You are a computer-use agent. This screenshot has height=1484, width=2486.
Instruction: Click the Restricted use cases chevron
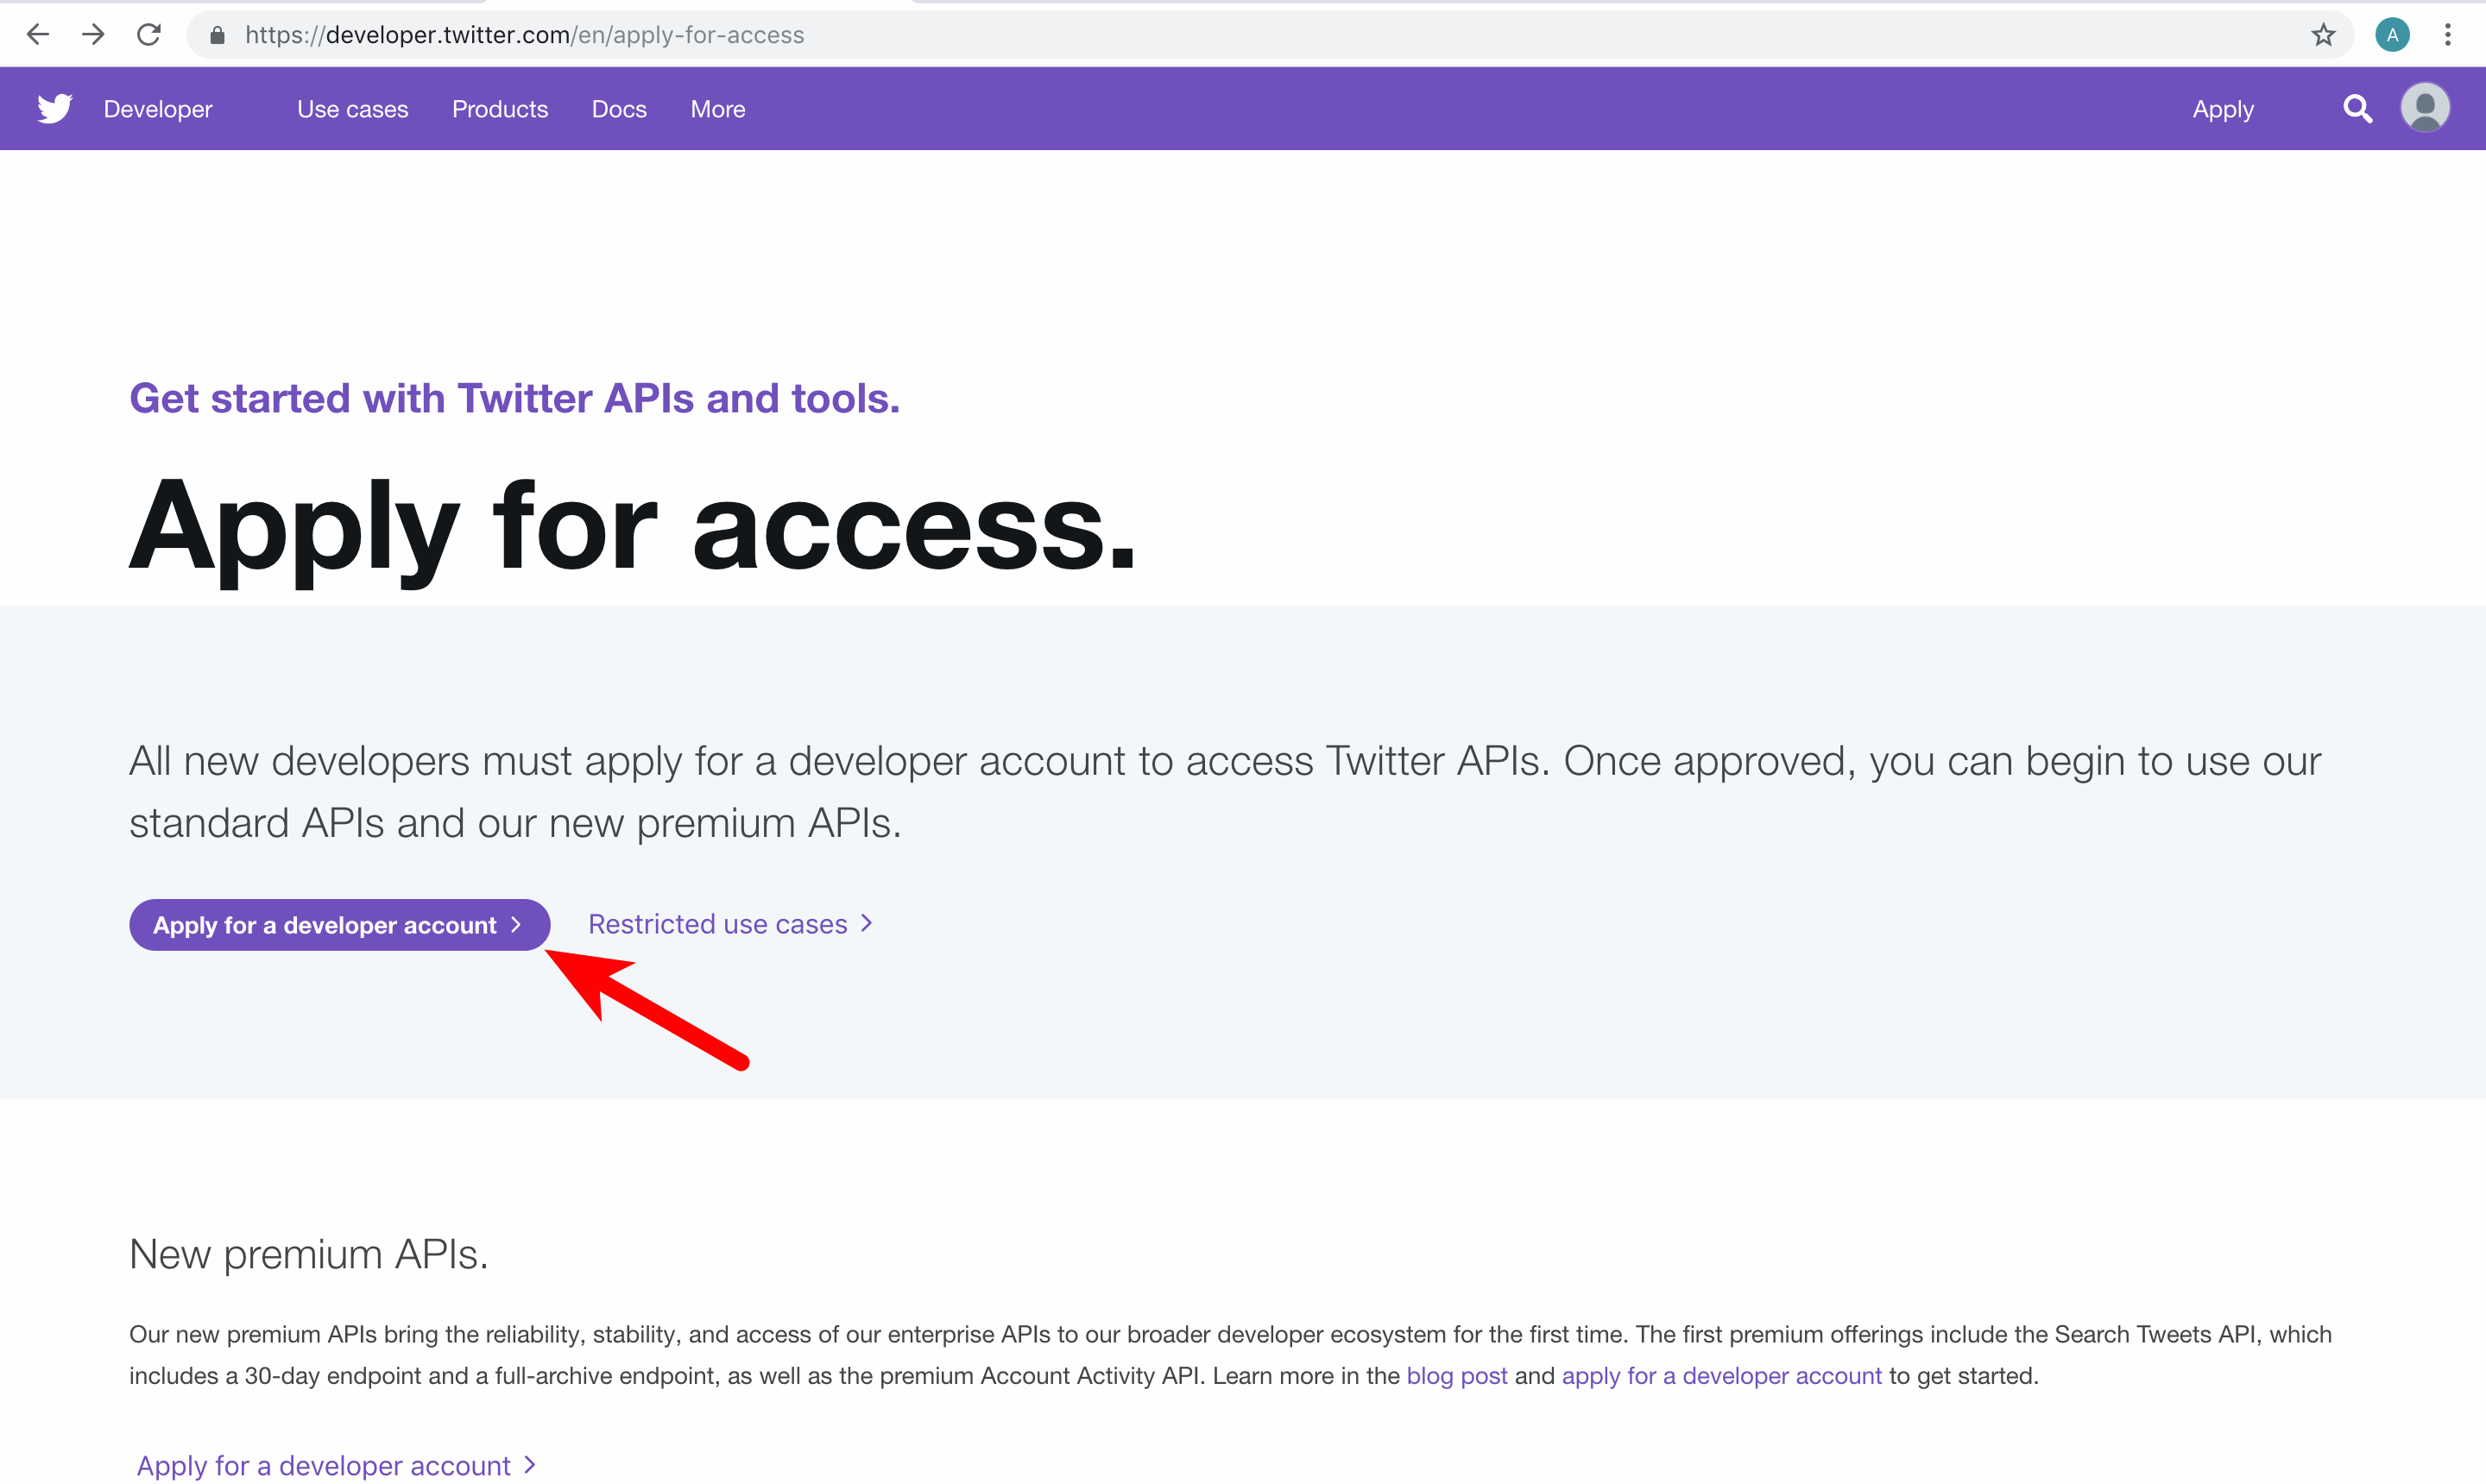(868, 924)
